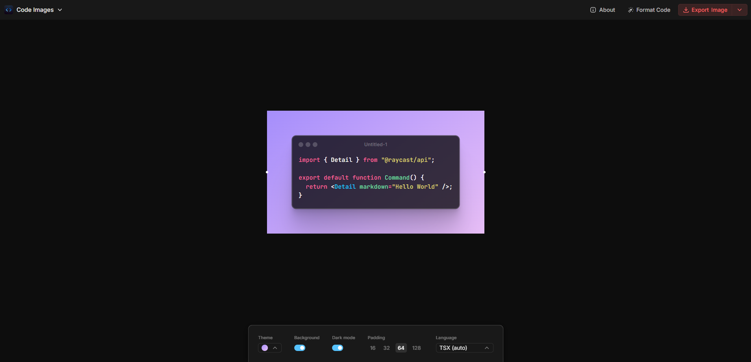
Task: Click the left frame resize handle
Action: click(267, 172)
